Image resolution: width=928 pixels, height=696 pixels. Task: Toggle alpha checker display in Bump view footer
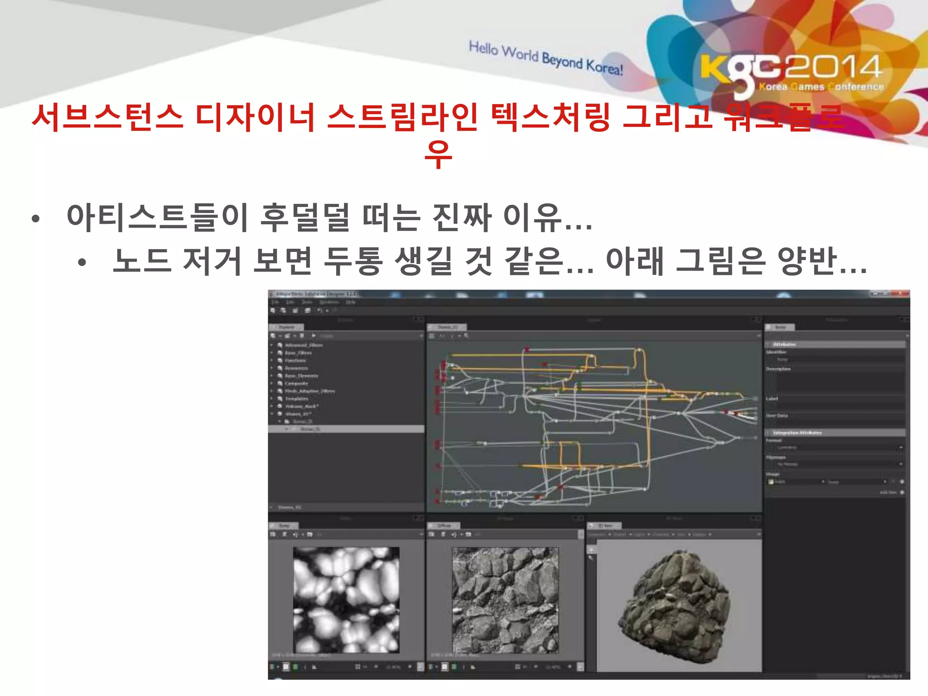[x=286, y=667]
